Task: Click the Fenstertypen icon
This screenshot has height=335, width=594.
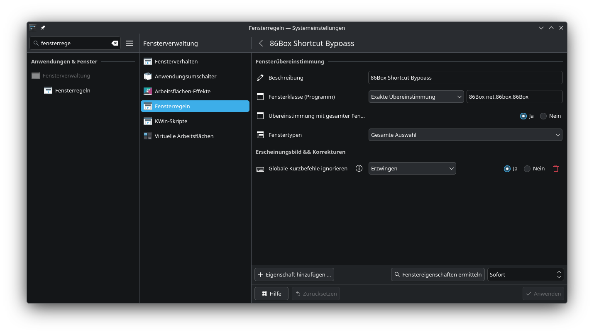Action: click(x=260, y=135)
